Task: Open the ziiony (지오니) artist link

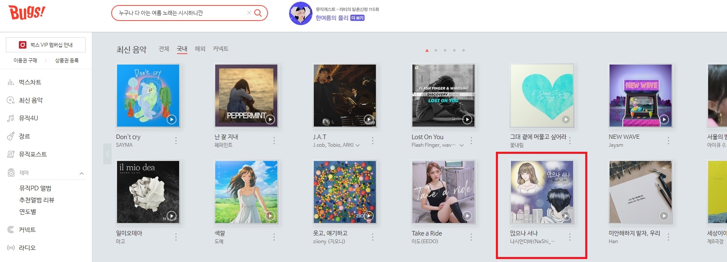Action: click(329, 241)
